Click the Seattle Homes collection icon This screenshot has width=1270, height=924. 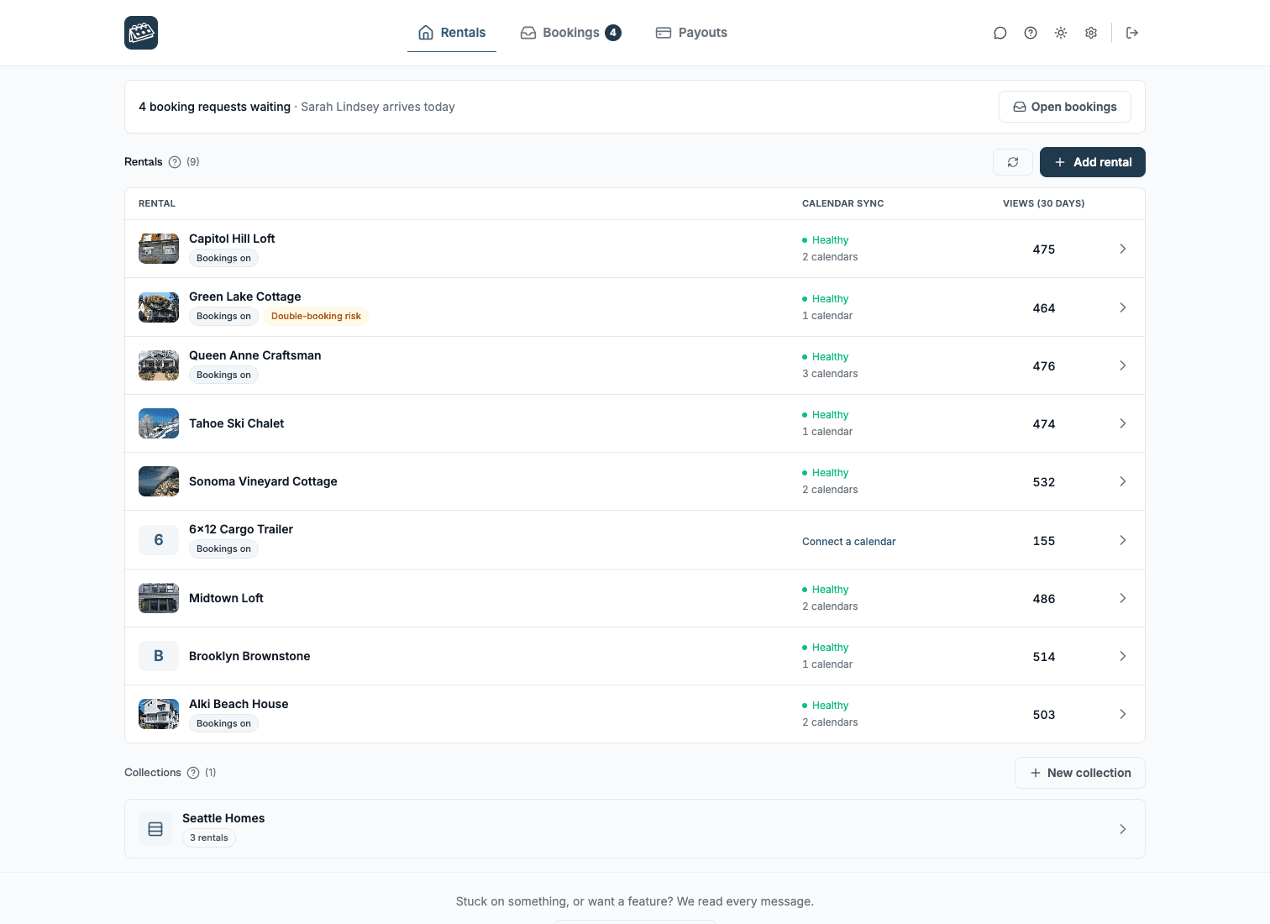(x=155, y=829)
